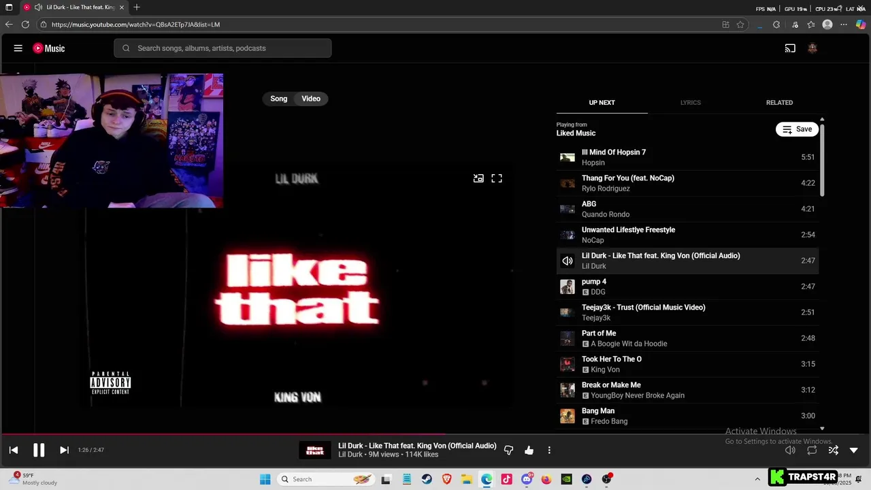Activate miniplayer icon on the video
871x490 pixels.
tap(478, 178)
